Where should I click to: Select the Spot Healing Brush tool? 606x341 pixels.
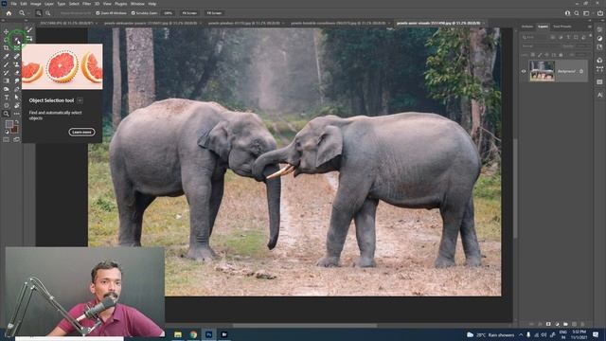pos(17,57)
